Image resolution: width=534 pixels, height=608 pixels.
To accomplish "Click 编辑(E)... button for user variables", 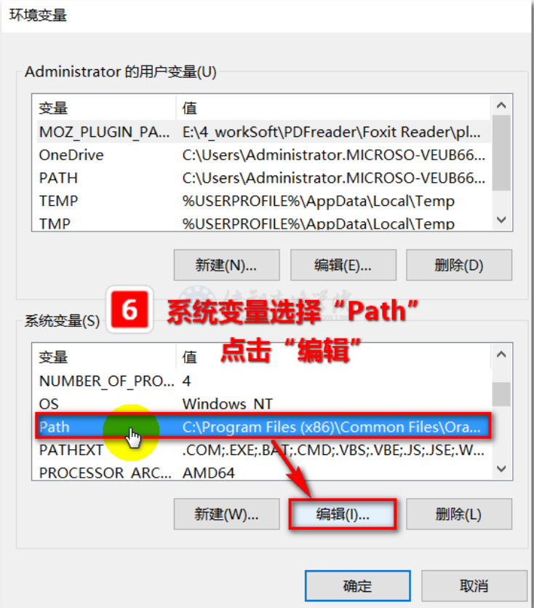I will click(x=343, y=265).
